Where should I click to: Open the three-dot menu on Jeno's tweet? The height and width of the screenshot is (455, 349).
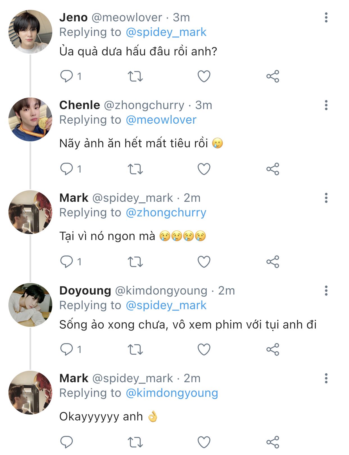click(326, 17)
